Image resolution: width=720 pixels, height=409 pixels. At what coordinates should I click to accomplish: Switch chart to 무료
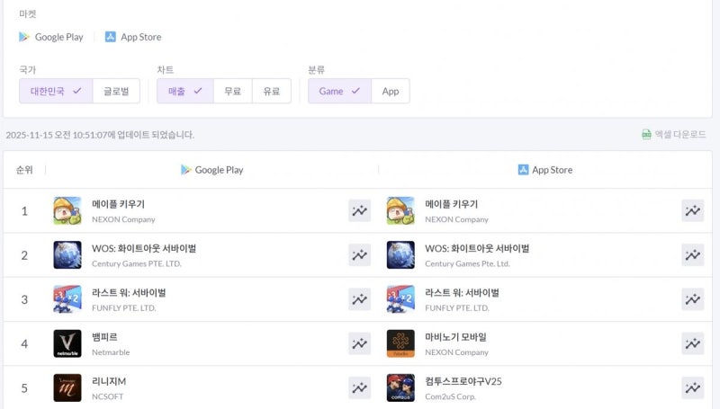tap(232, 91)
